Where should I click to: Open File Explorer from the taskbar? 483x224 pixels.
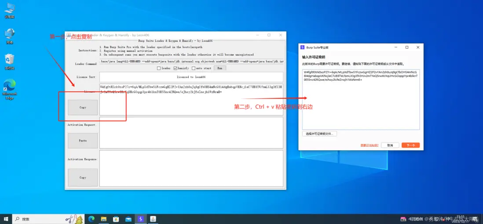103,219
